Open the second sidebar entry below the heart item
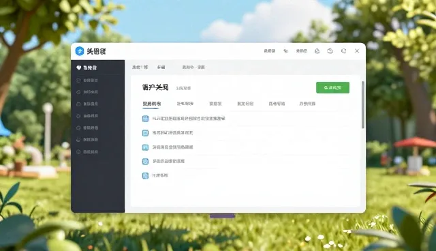Image resolution: width=436 pixels, height=251 pixels. tap(87, 92)
